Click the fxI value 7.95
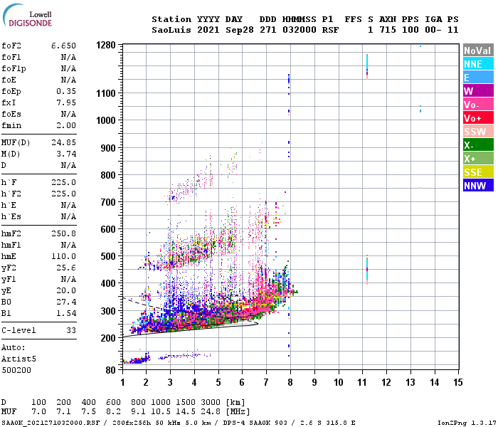Viewport: 498px width, 427px height. tap(66, 102)
